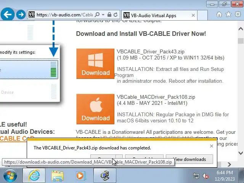Open Windows Explorer from the taskbar
Screen dimensions: 244x183
pyautogui.click(x=58, y=176)
